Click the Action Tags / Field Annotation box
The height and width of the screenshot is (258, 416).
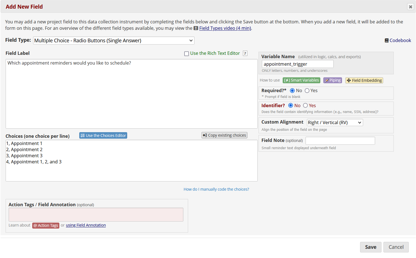pyautogui.click(x=96, y=215)
